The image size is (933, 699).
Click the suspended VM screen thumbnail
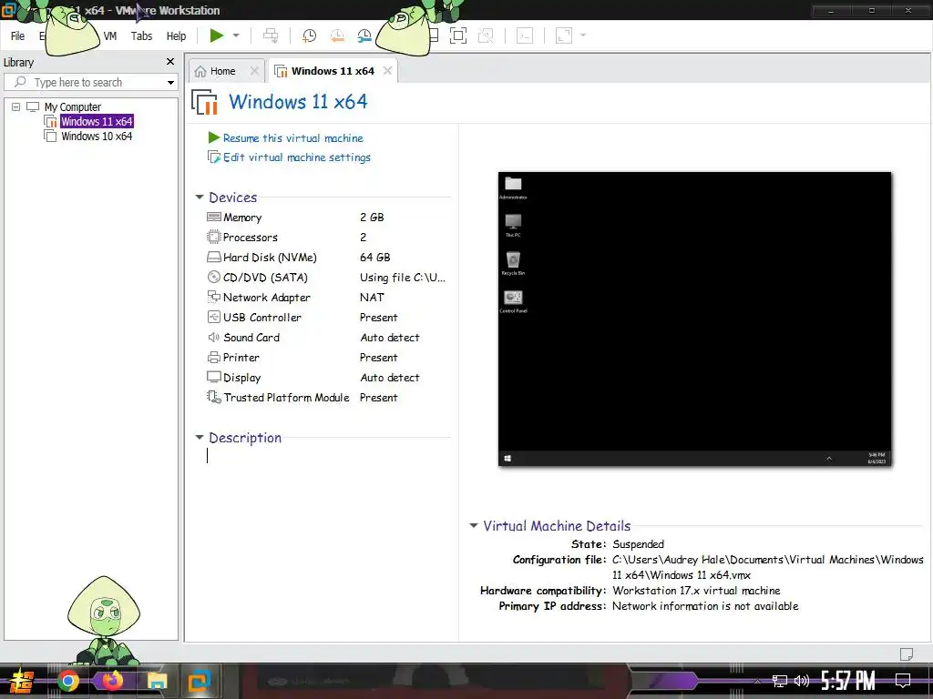[x=695, y=319]
